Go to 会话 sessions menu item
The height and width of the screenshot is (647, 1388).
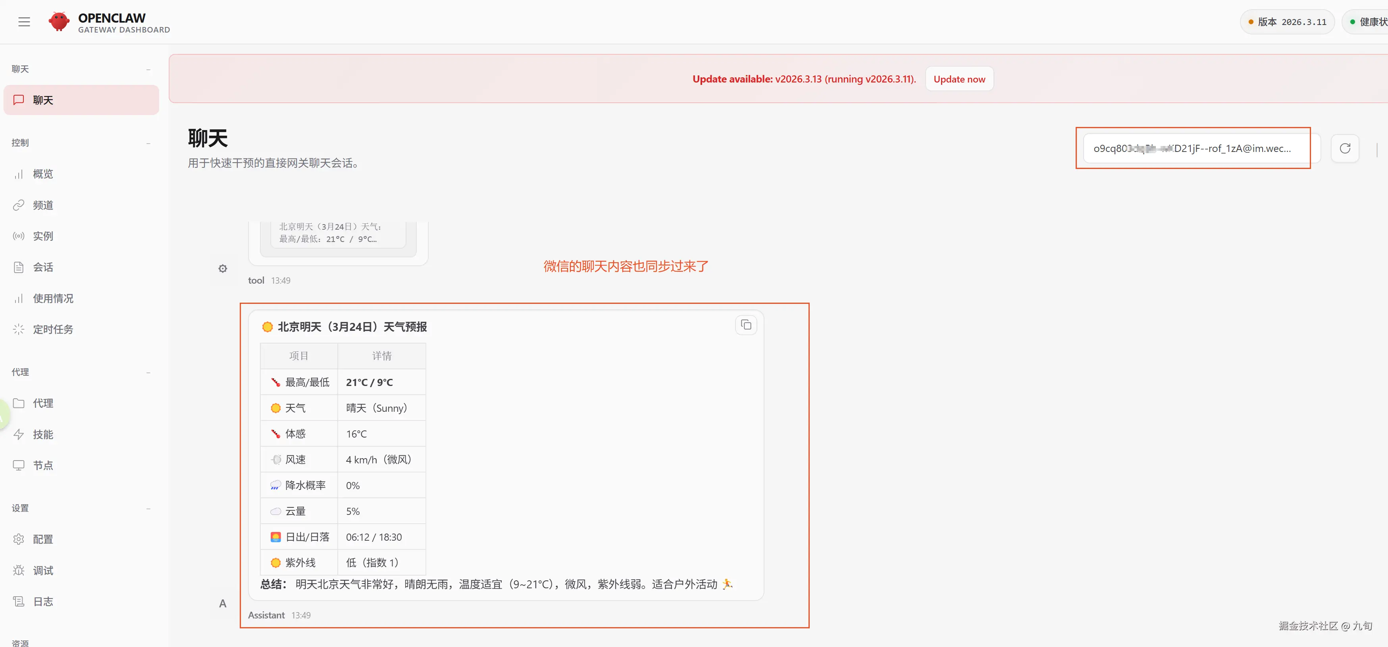[43, 267]
